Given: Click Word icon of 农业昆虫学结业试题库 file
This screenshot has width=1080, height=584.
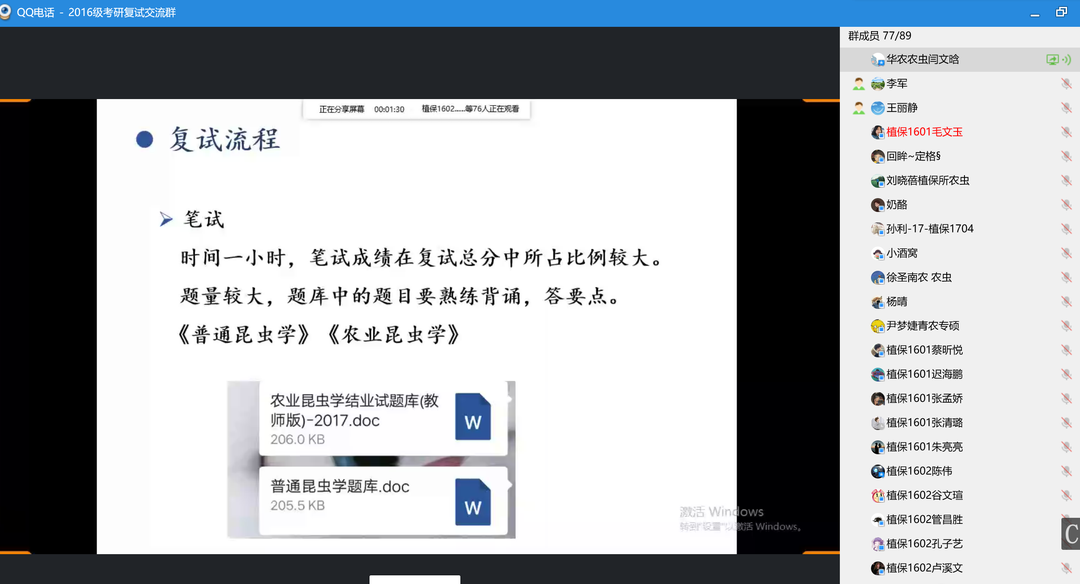Looking at the screenshot, I should click(x=472, y=416).
